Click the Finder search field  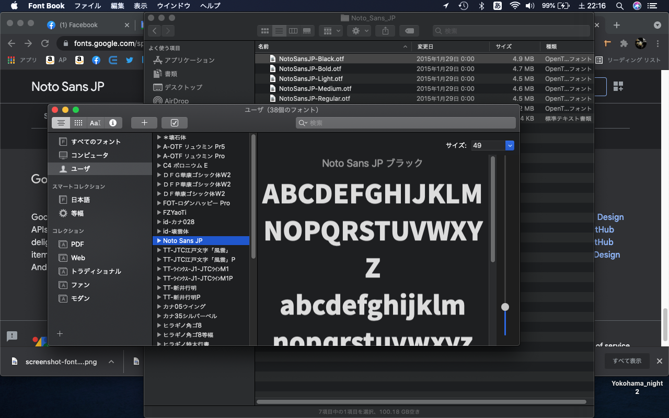511,31
